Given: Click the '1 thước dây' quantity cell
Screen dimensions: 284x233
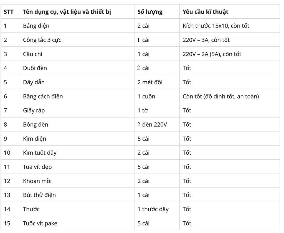Looking at the screenshot, I should (153, 209).
